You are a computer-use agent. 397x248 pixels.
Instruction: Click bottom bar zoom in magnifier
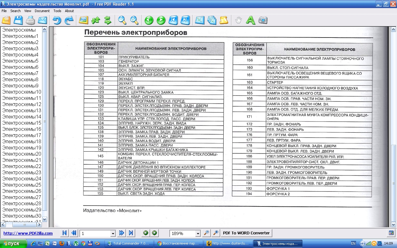[216, 233]
